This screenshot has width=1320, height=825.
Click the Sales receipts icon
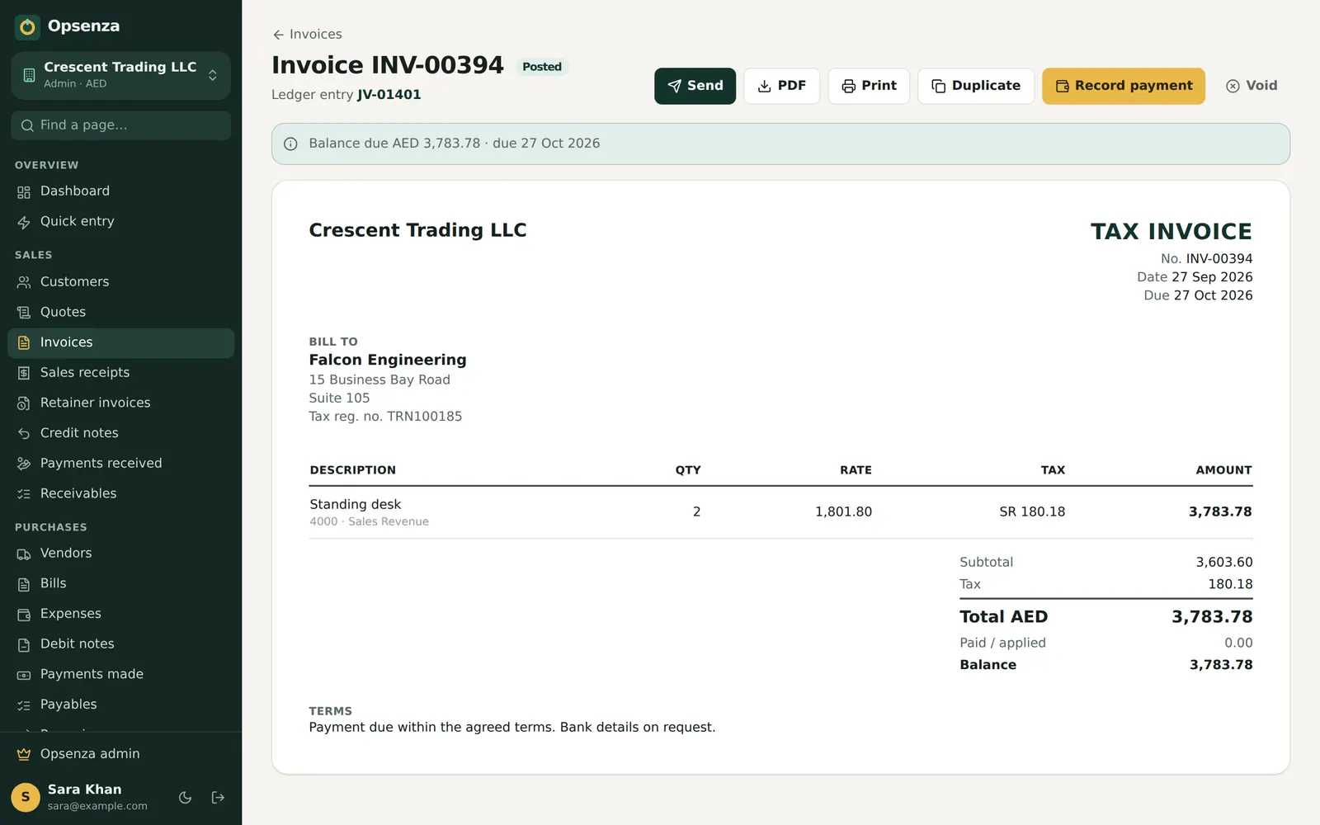point(24,373)
